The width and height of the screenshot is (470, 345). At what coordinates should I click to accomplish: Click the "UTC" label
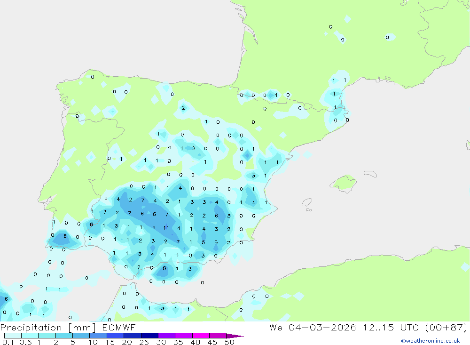click(x=409, y=328)
